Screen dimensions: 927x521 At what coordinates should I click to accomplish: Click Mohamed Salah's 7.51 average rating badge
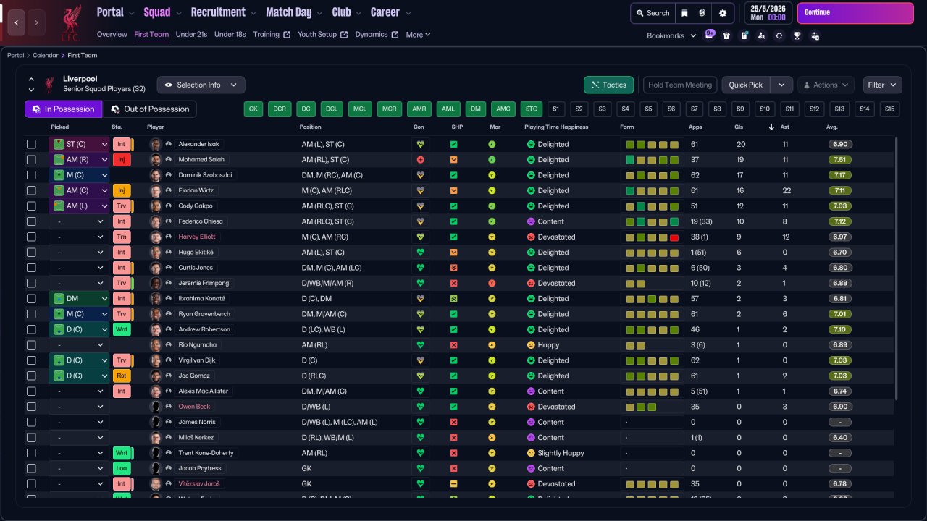[840, 160]
